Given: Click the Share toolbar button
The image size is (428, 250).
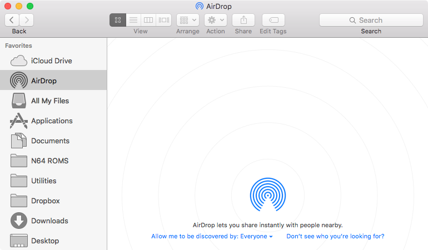Looking at the screenshot, I should pyautogui.click(x=243, y=20).
